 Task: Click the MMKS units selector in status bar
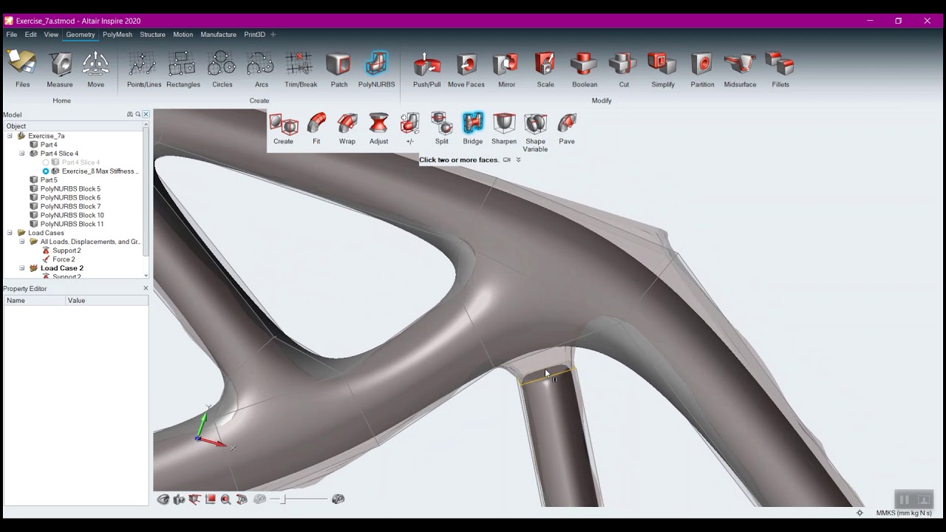(x=904, y=513)
